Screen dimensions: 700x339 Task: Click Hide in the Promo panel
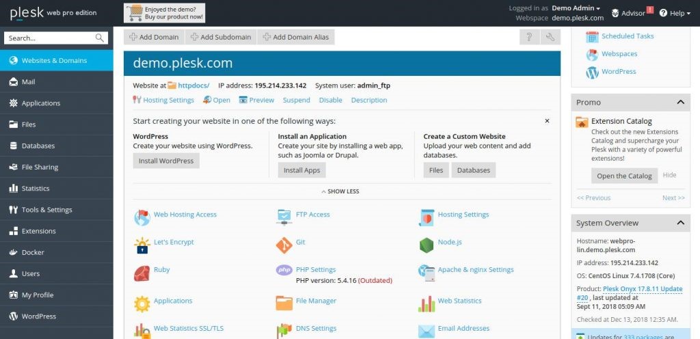coord(670,175)
